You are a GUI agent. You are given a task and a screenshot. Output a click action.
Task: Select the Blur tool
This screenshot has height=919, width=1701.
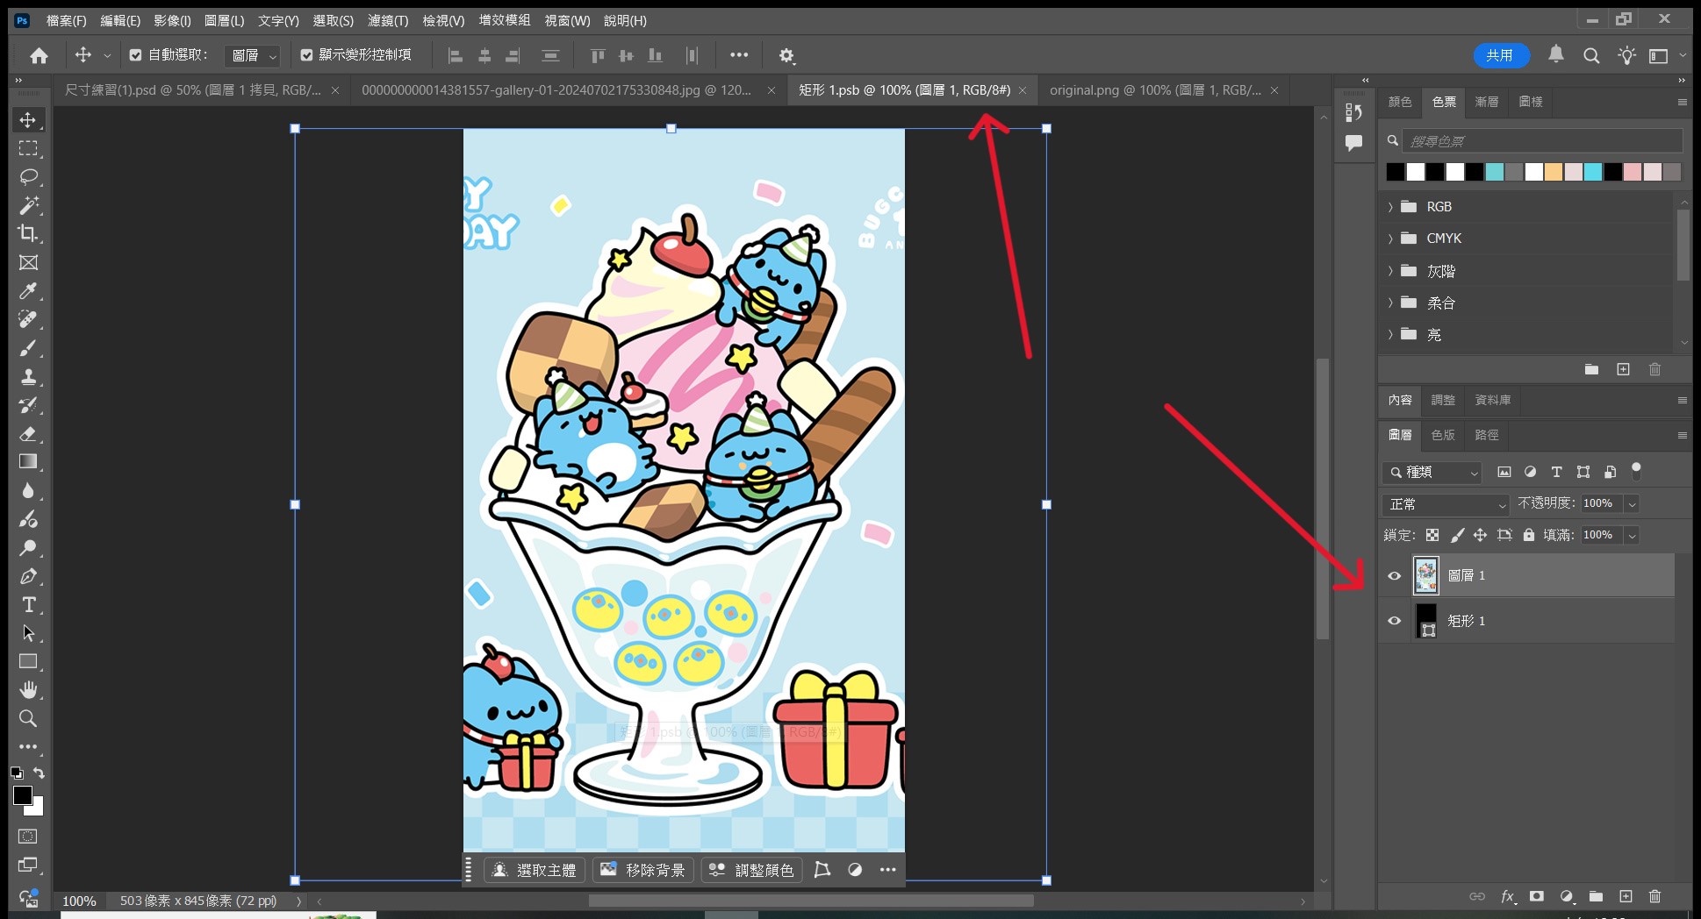point(28,490)
